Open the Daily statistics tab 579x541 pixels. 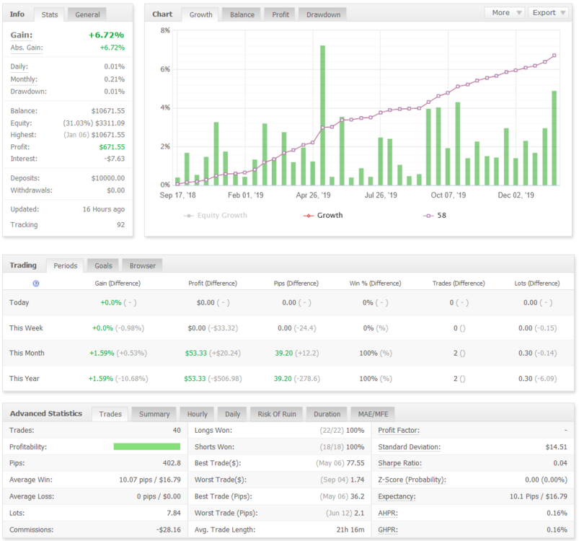coord(233,414)
